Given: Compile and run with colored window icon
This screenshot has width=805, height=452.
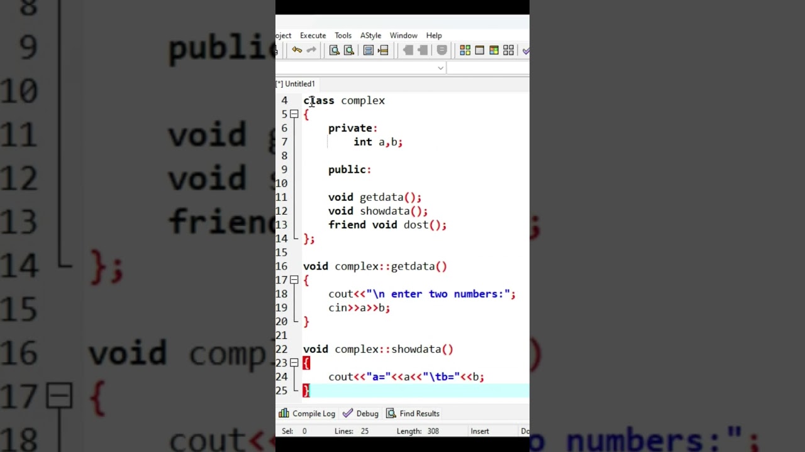Looking at the screenshot, I should [x=494, y=50].
